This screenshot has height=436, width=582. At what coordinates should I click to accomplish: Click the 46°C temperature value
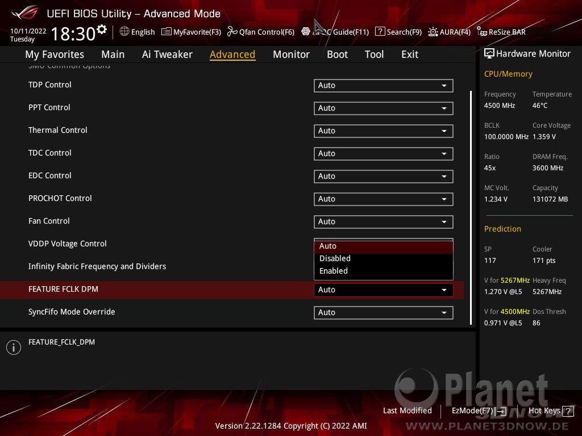(540, 106)
